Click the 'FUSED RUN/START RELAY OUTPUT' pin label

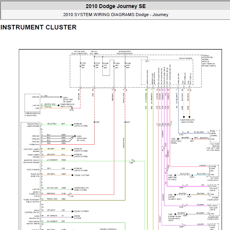(31, 201)
